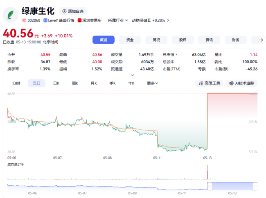Click the 委比 value 100.00%
266x198 pixels.
click(250, 62)
